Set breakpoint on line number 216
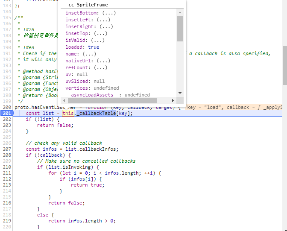 (7, 203)
